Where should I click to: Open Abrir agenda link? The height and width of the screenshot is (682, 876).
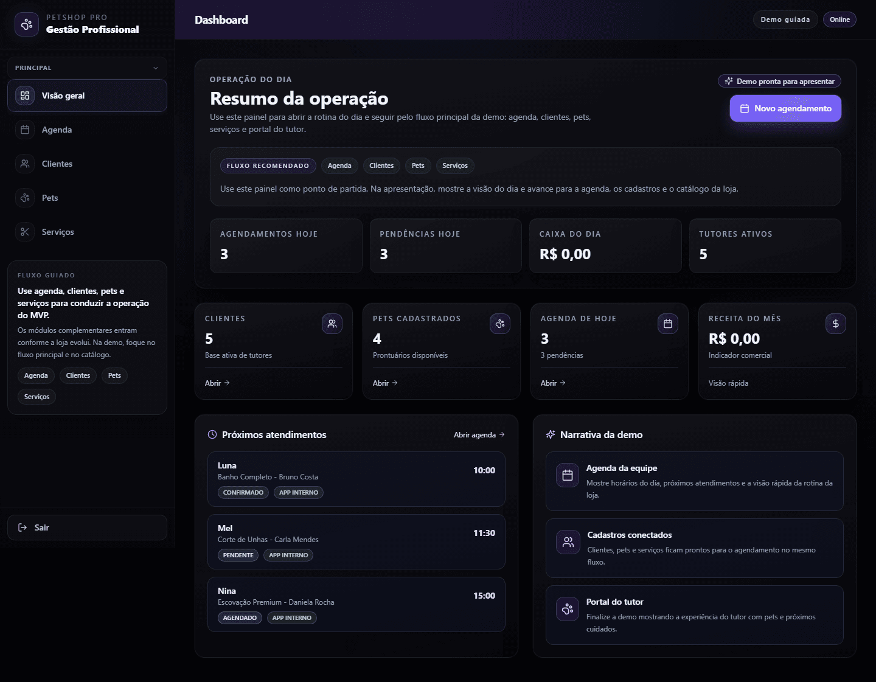pyautogui.click(x=479, y=434)
